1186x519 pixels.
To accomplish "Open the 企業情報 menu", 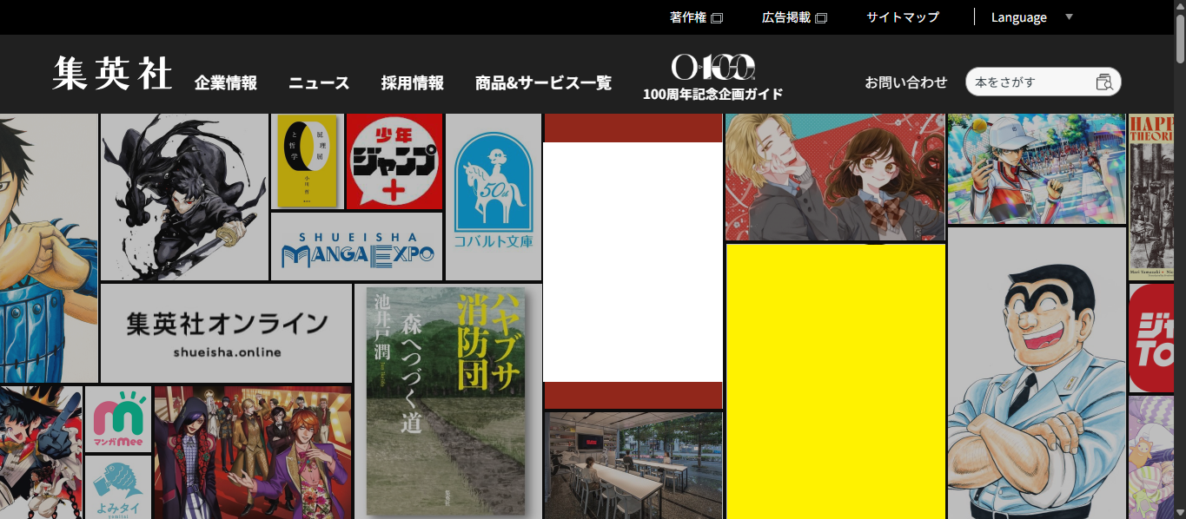I will point(226,83).
